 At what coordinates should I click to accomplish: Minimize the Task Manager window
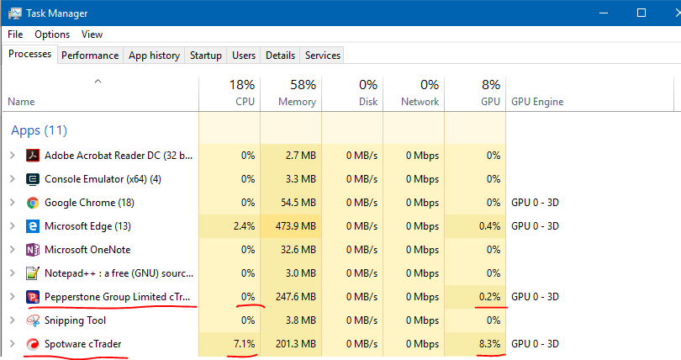click(604, 13)
